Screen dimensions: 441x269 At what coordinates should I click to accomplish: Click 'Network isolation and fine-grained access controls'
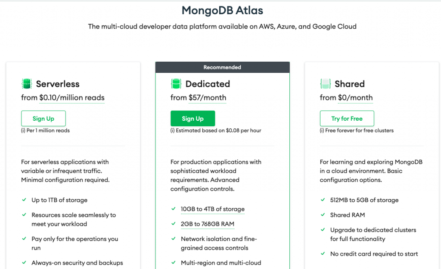(x=219, y=244)
